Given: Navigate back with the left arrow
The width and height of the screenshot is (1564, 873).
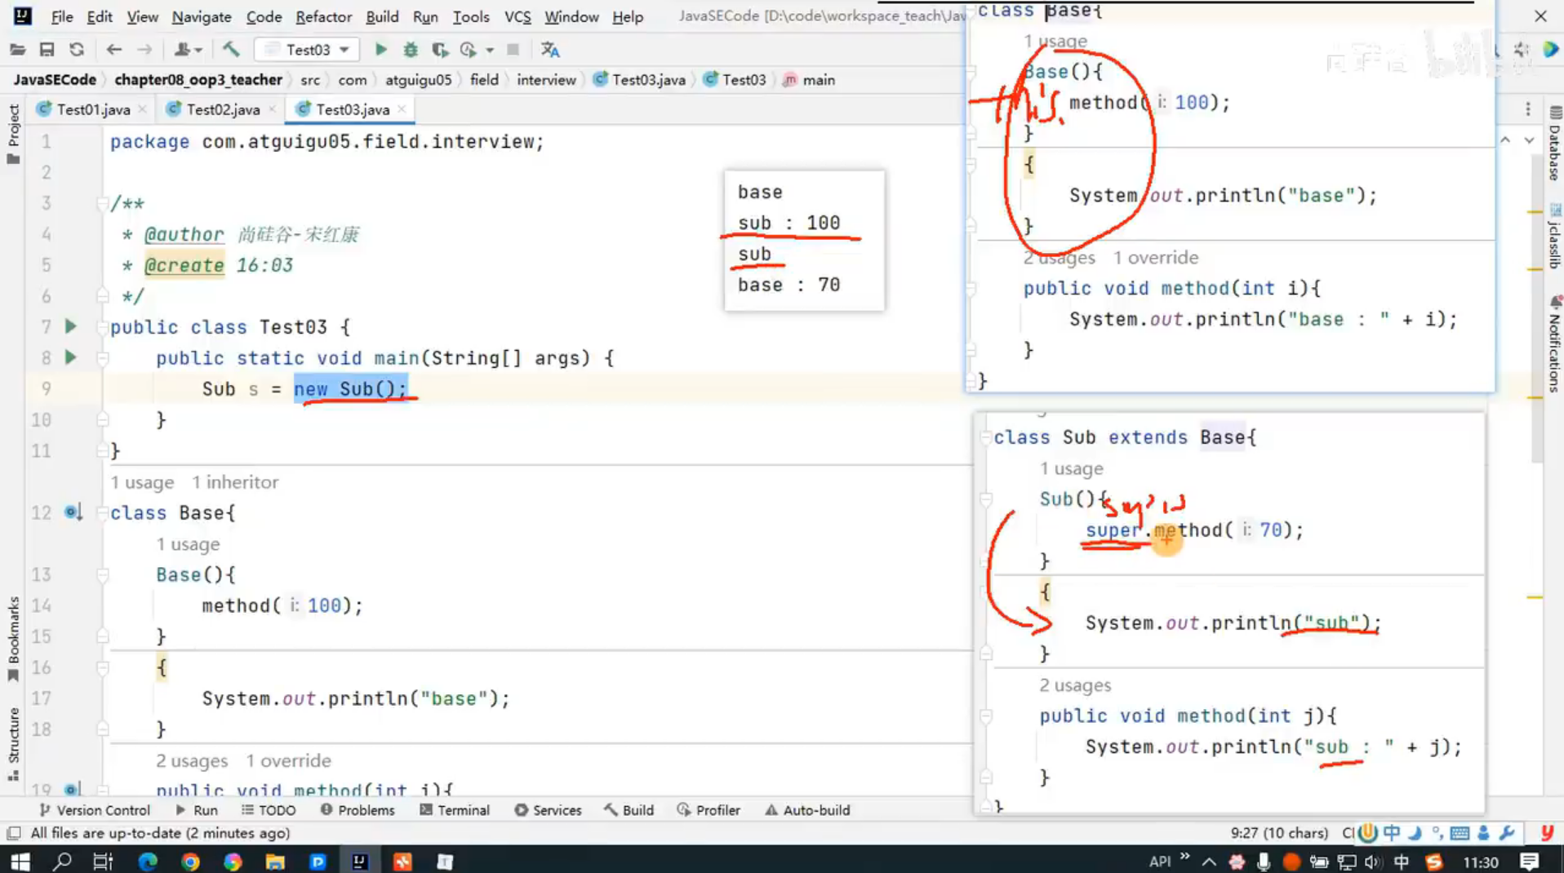Looking at the screenshot, I should (x=114, y=50).
